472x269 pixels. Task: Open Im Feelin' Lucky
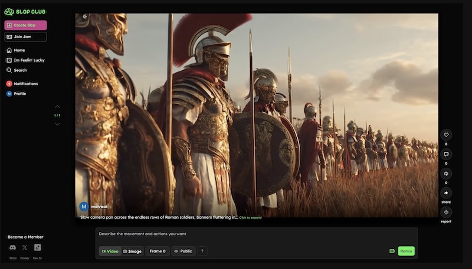coord(25,60)
